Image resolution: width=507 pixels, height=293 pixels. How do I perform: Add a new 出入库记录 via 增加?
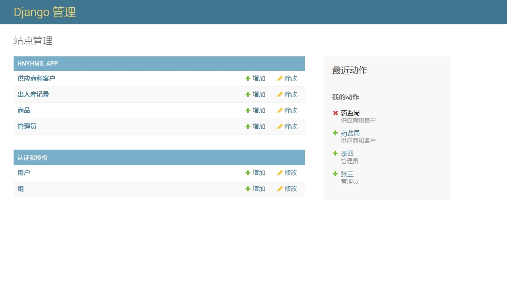[x=255, y=94]
